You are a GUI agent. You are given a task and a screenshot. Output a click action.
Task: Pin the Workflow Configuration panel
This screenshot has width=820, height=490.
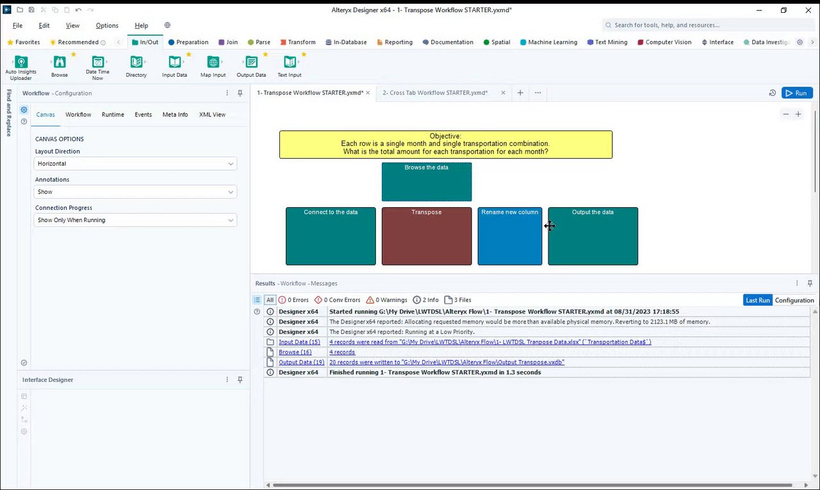pos(240,93)
